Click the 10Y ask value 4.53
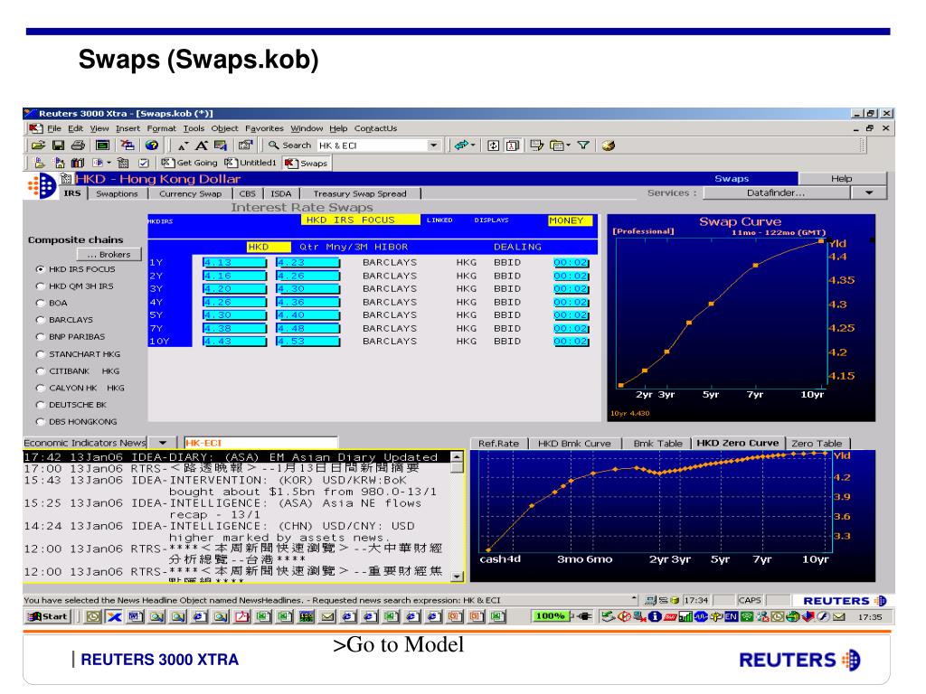 click(308, 341)
